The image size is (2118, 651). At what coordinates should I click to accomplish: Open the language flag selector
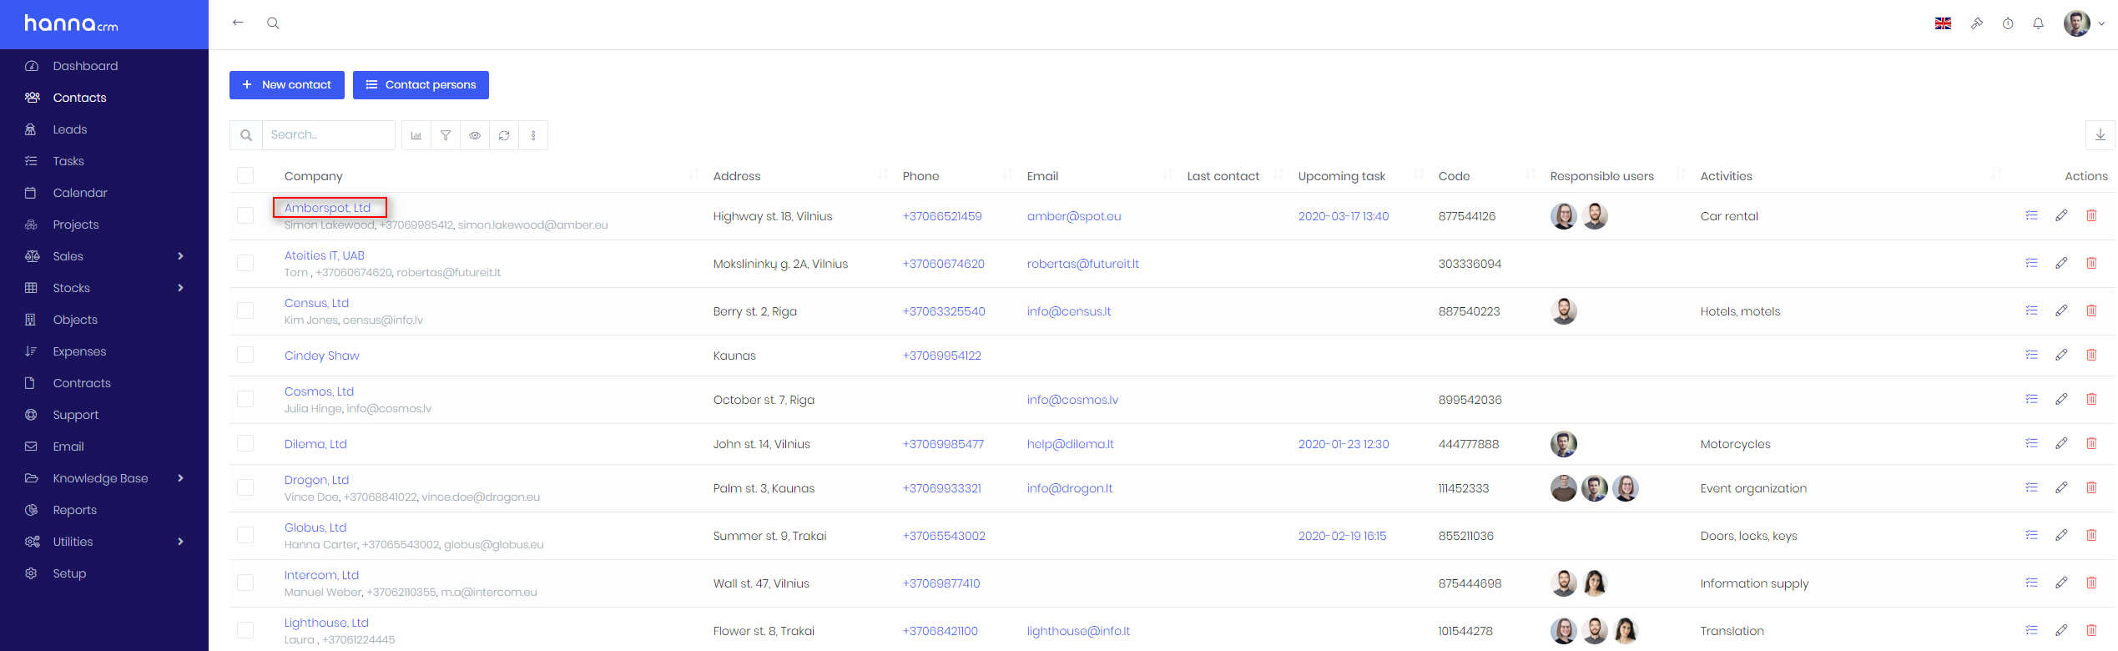1943,23
